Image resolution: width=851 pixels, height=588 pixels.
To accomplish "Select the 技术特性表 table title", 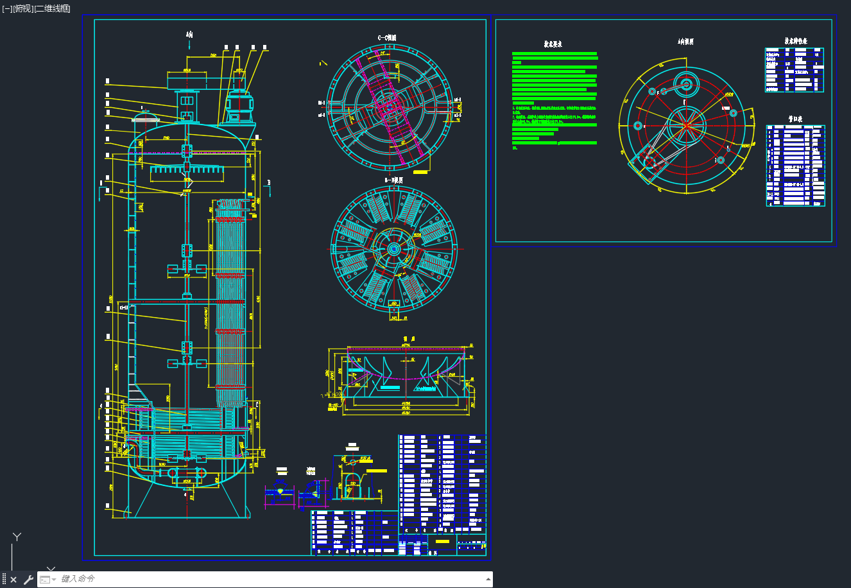I will [796, 41].
